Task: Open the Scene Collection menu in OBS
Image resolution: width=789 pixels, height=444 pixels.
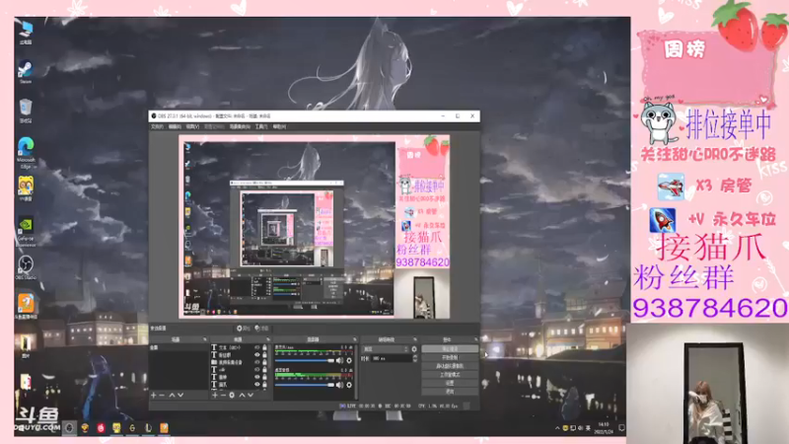Action: click(240, 126)
